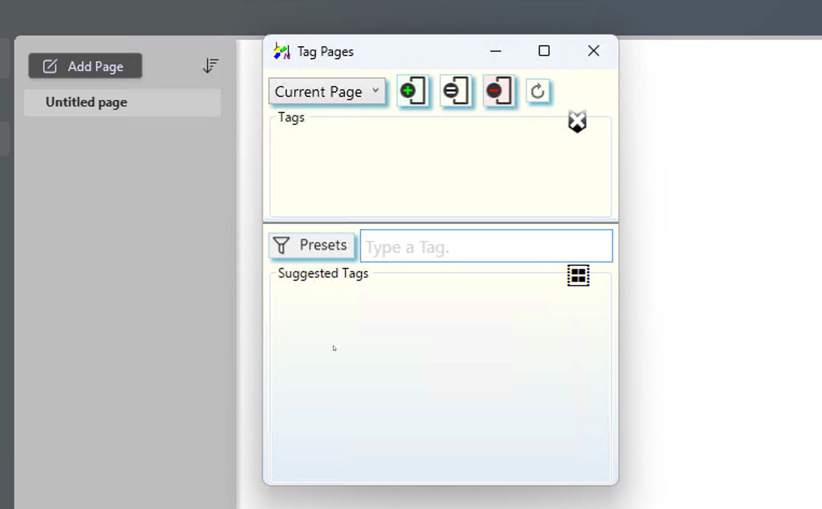The height and width of the screenshot is (509, 822).
Task: Click the subtract tag icon
Action: click(456, 91)
